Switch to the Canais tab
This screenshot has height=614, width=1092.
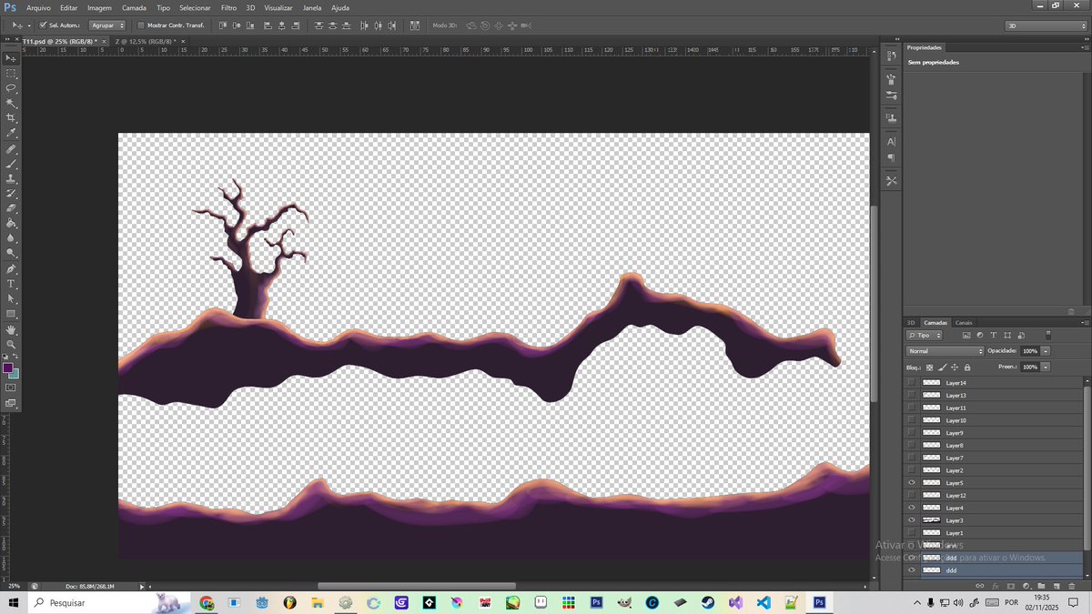963,323
